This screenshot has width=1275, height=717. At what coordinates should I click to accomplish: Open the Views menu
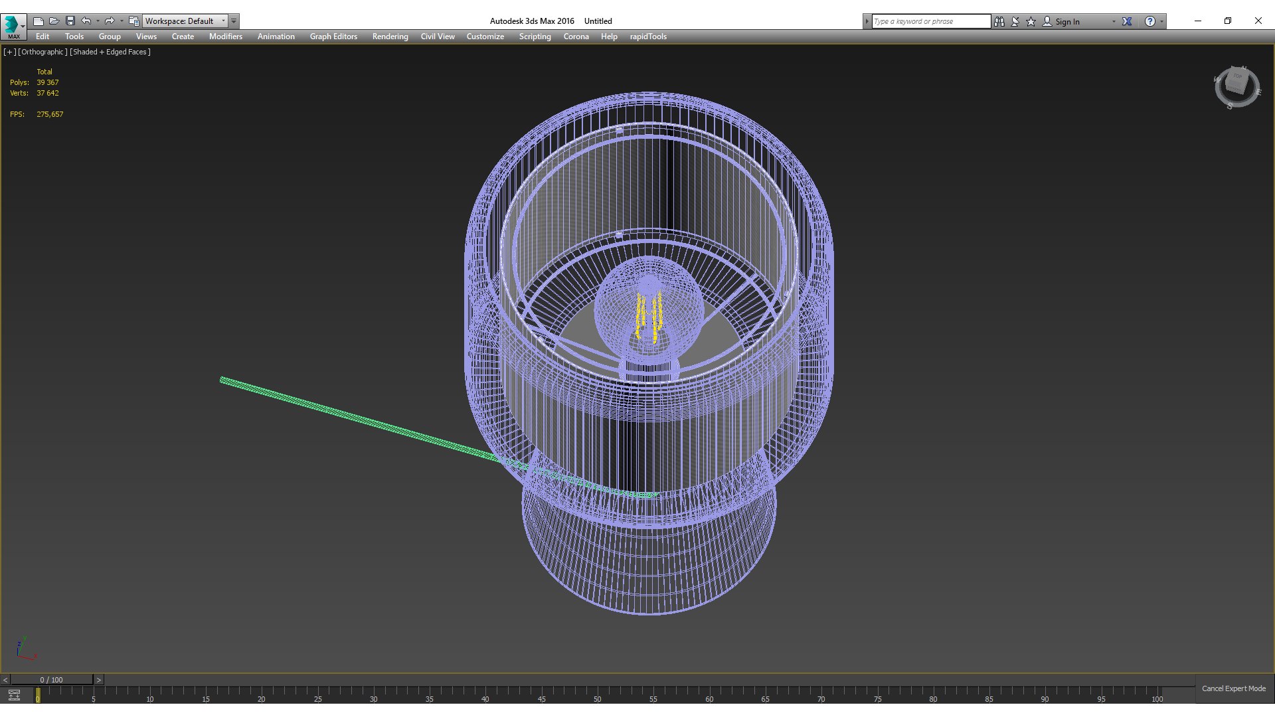pos(146,37)
